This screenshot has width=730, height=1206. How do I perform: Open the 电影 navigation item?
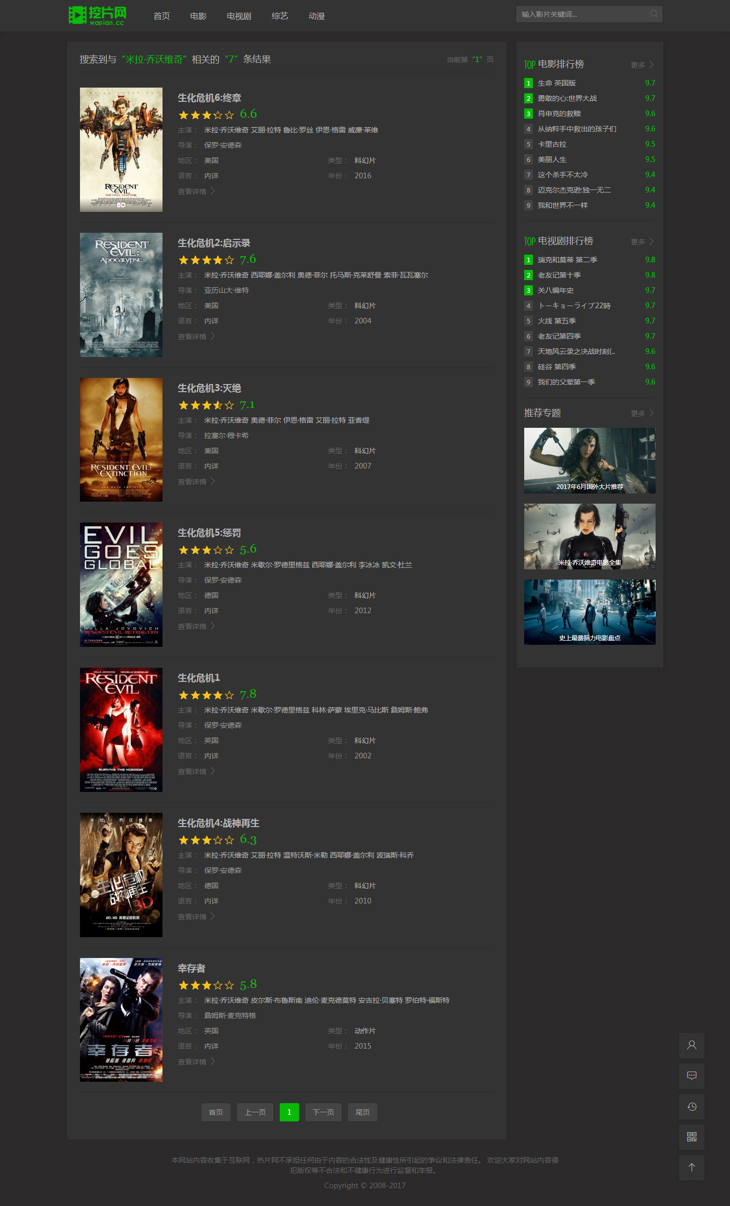[x=198, y=16]
